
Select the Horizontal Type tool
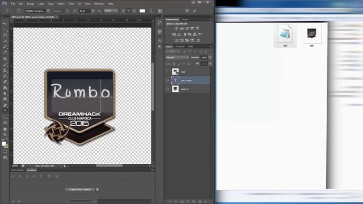pyautogui.click(x=5, y=111)
